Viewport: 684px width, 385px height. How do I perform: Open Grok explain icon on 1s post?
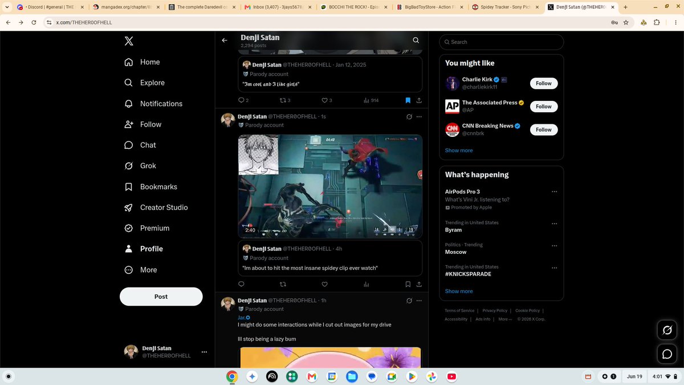tap(409, 116)
